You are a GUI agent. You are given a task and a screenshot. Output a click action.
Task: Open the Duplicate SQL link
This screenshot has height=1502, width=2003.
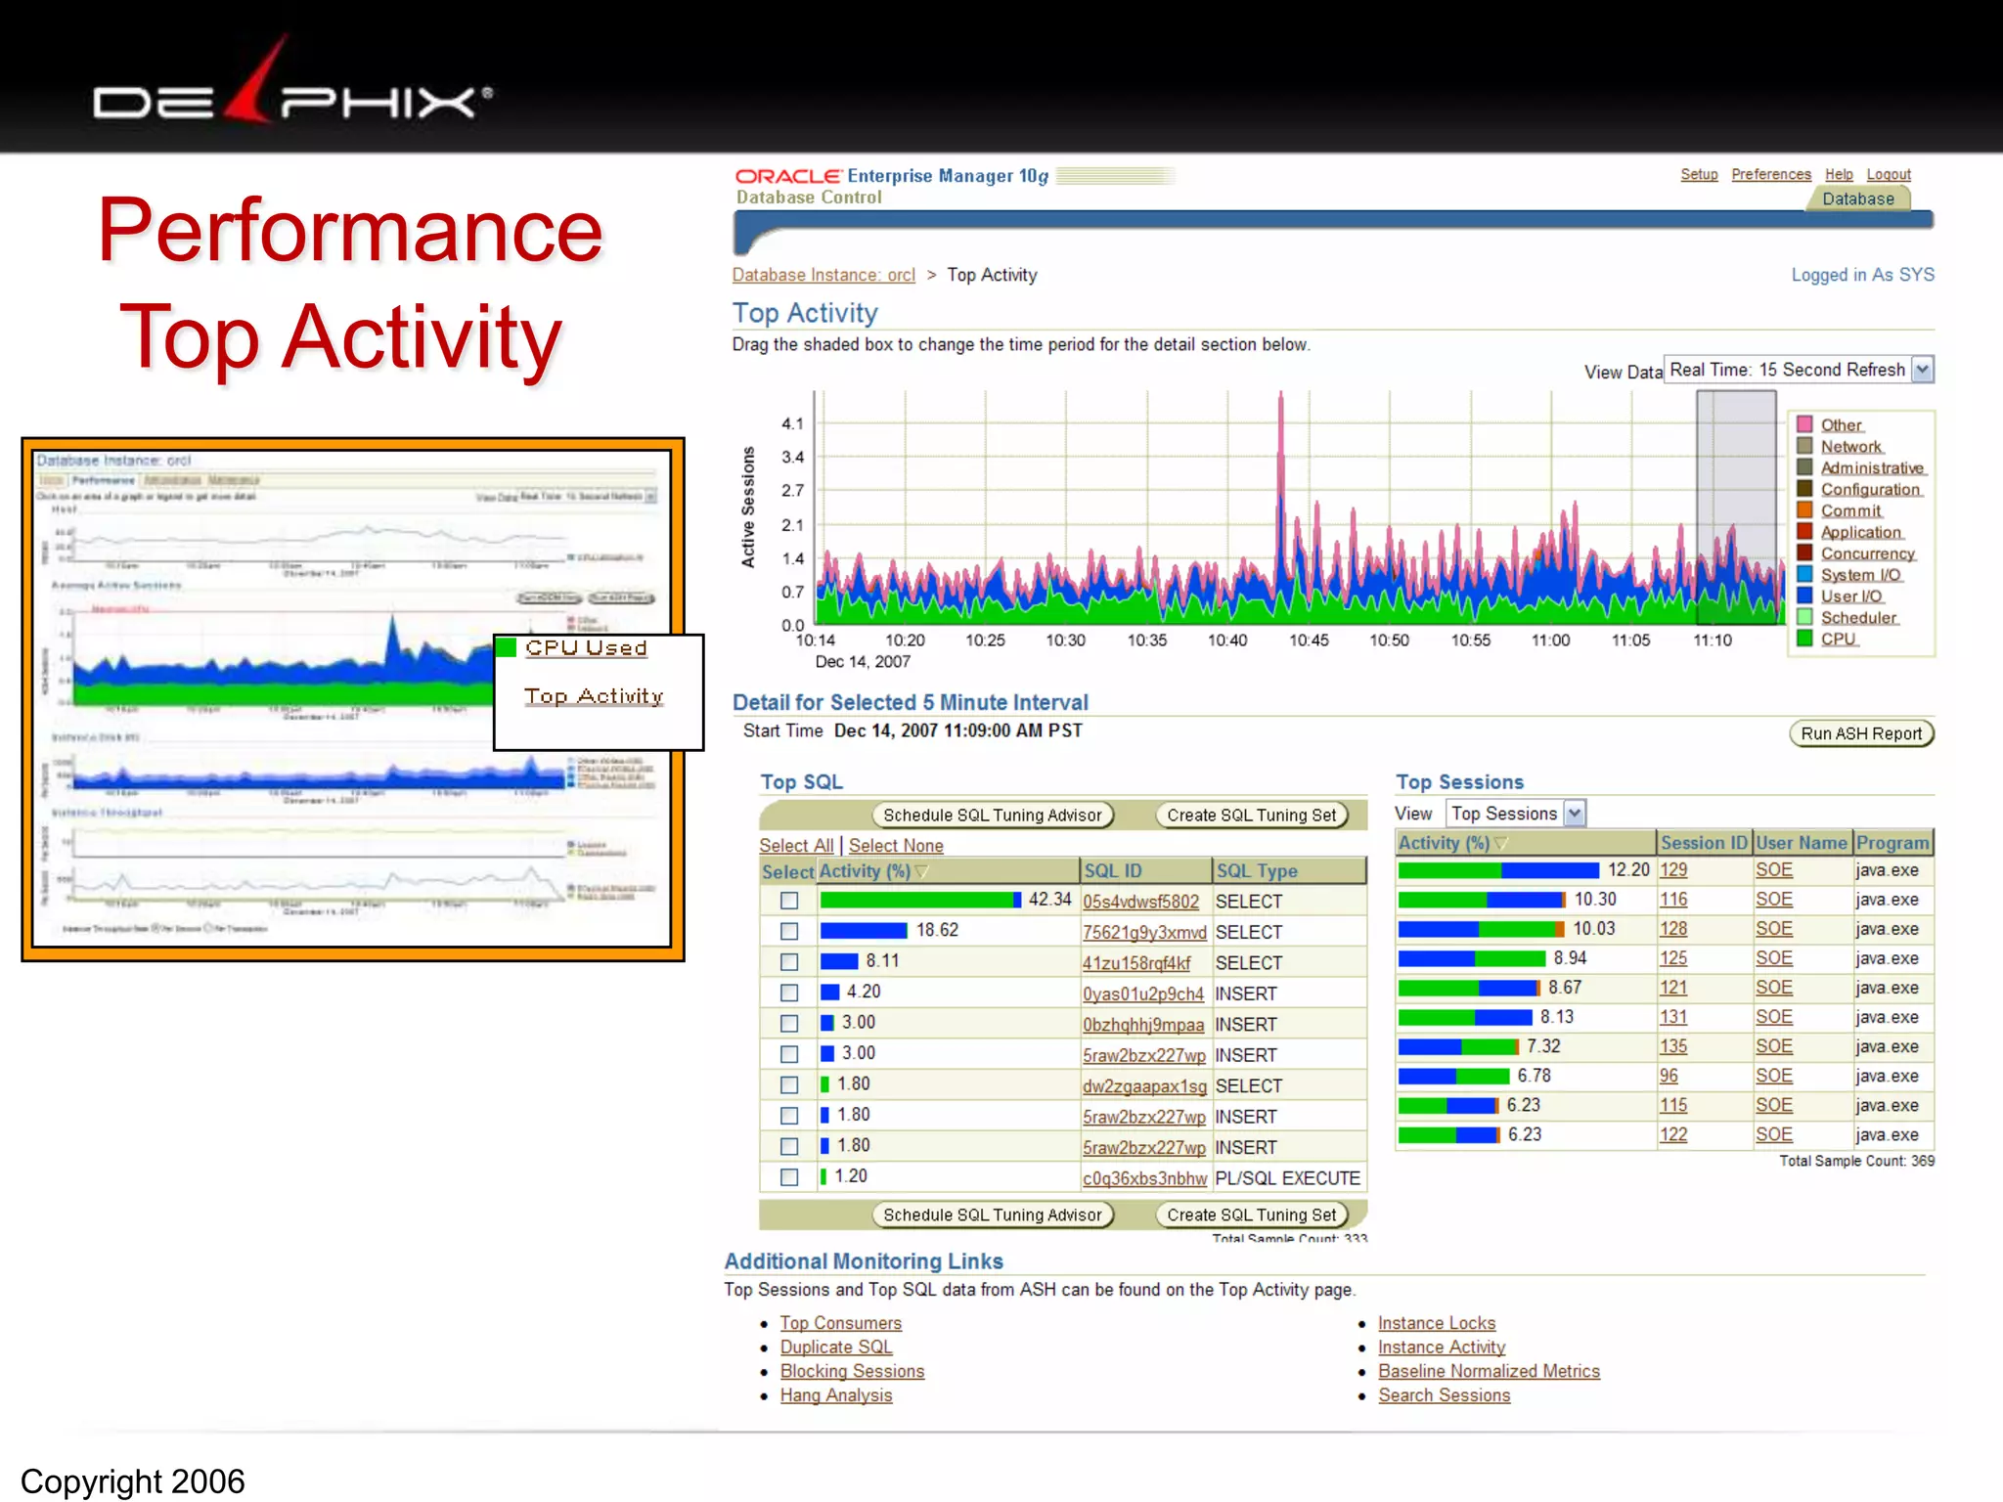click(x=836, y=1347)
